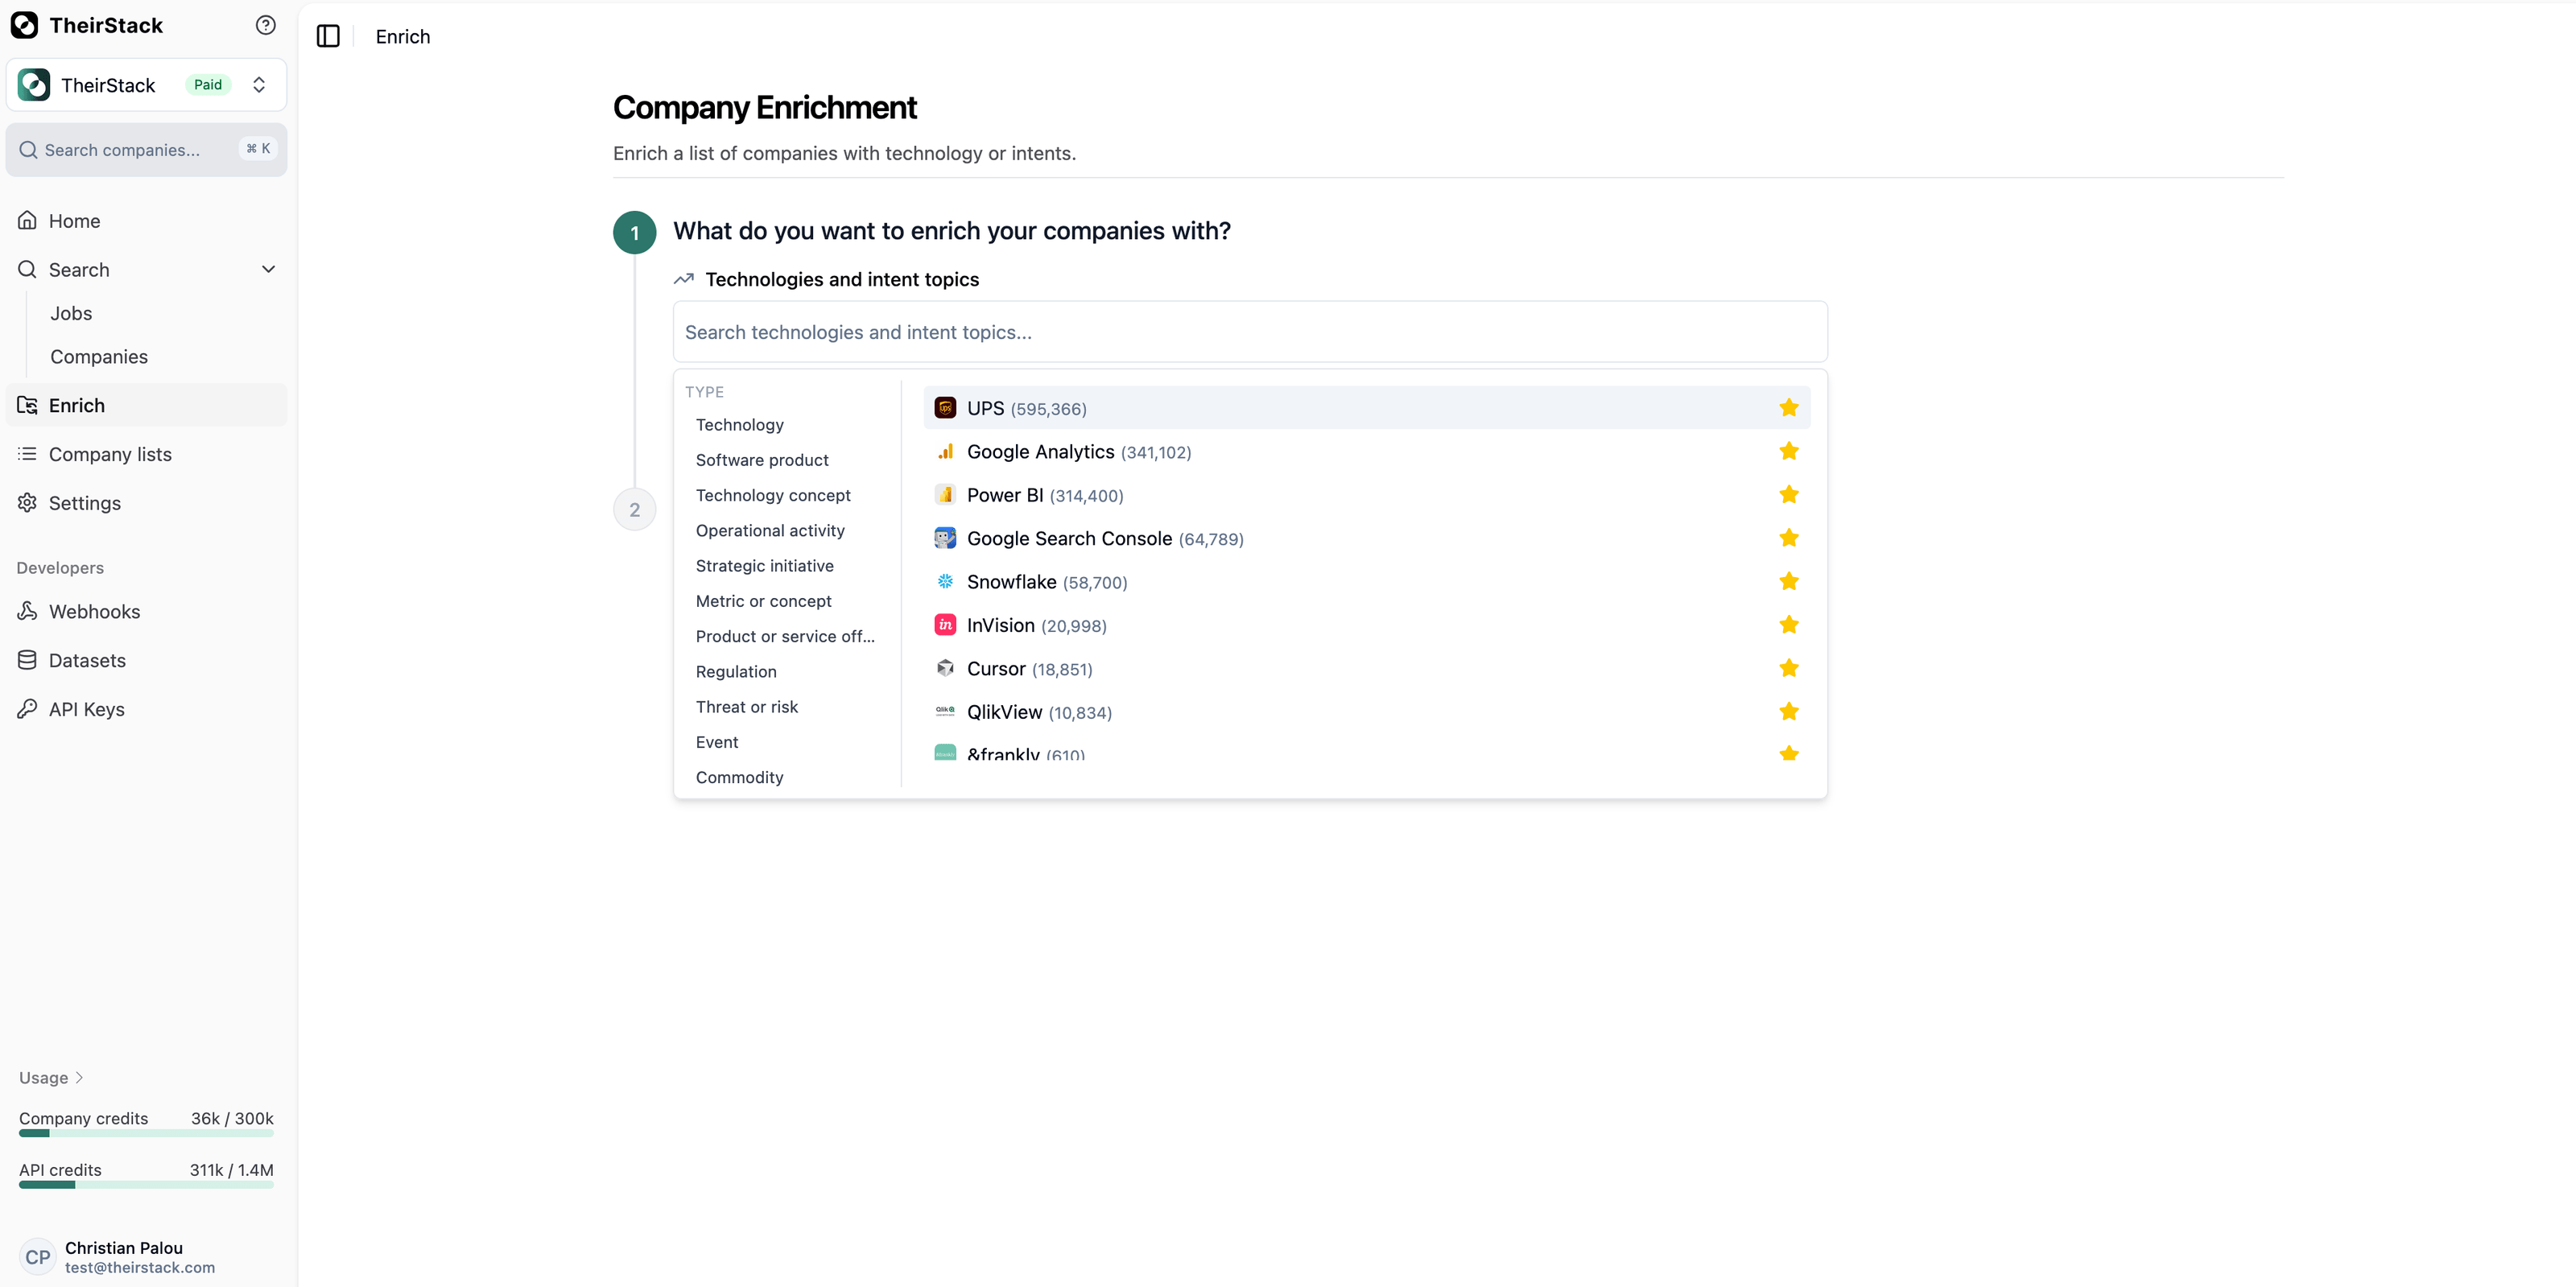The image size is (2576, 1287).
Task: Click the API Keys key icon
Action: [27, 709]
